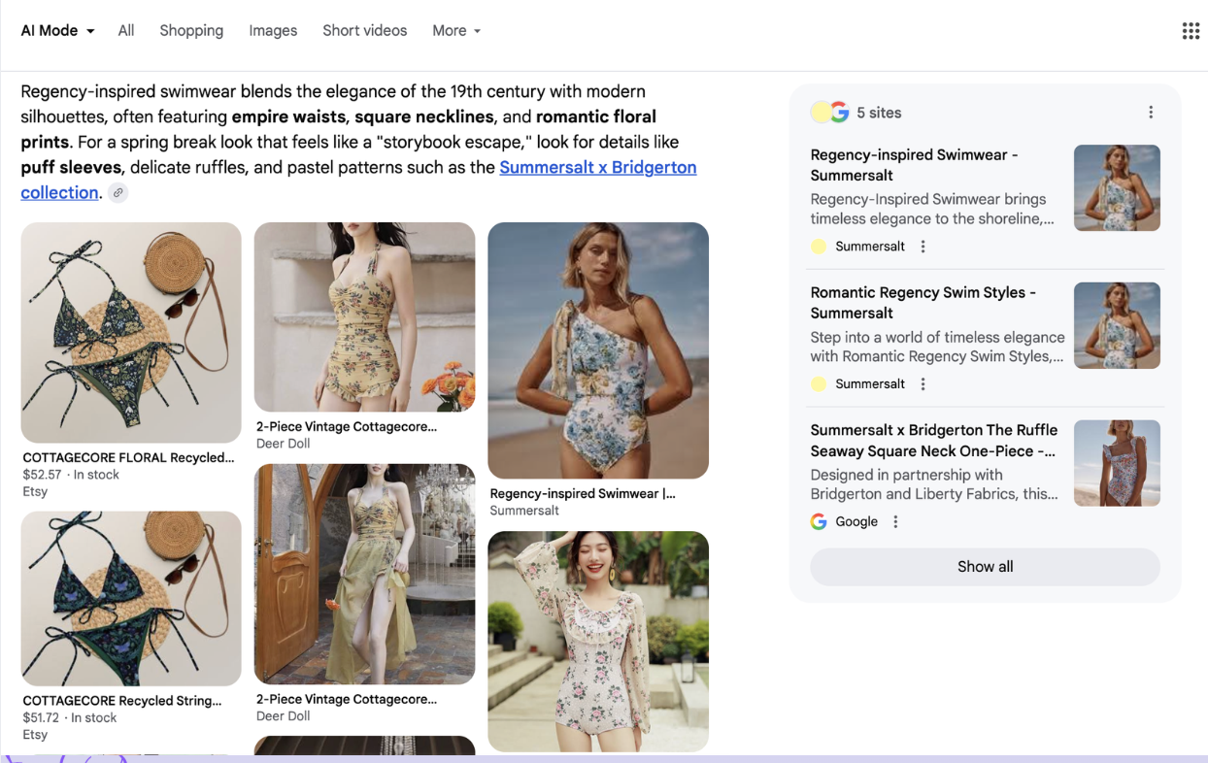The image size is (1208, 763).
Task: Switch to the Short videos tab
Action: click(x=365, y=31)
